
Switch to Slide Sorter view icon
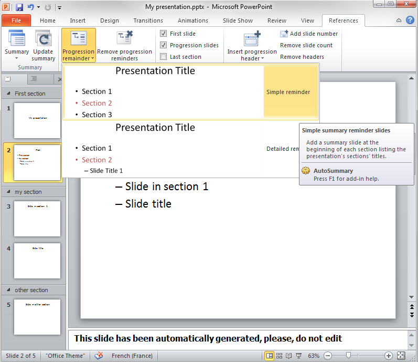279,356
